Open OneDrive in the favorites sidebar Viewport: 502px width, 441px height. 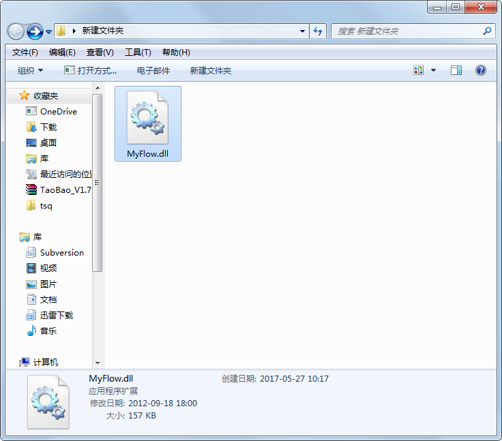pyautogui.click(x=58, y=111)
